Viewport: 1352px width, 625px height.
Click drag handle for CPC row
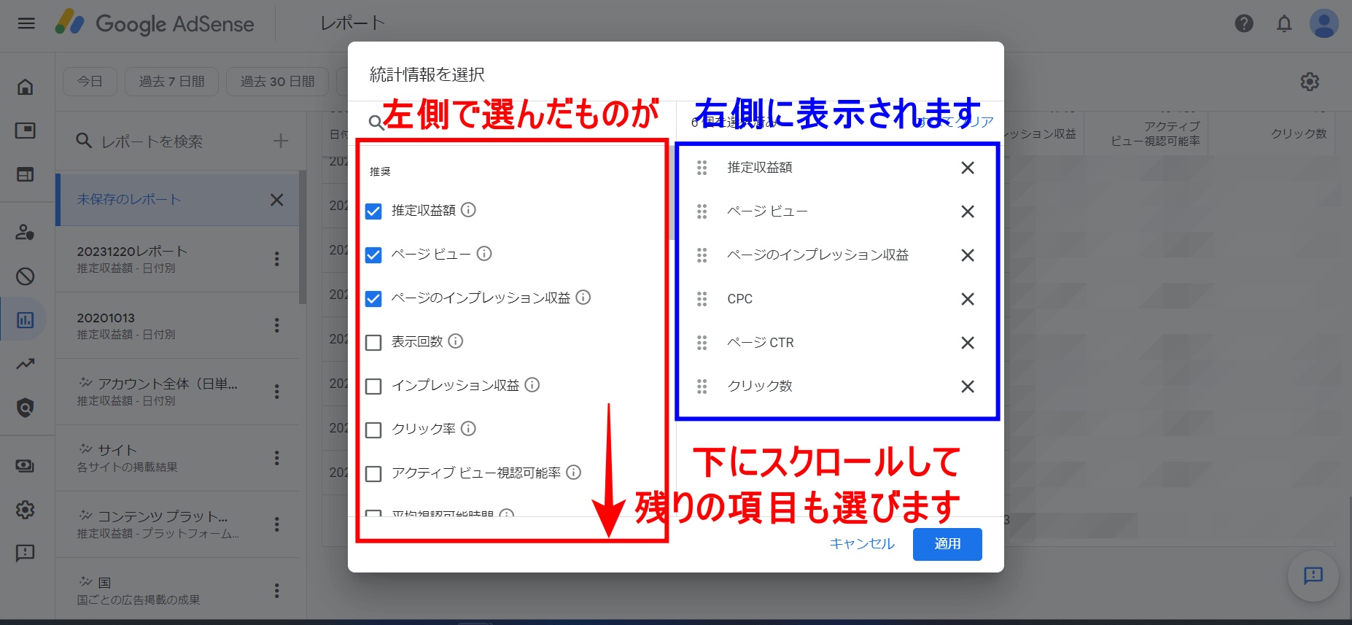click(702, 299)
